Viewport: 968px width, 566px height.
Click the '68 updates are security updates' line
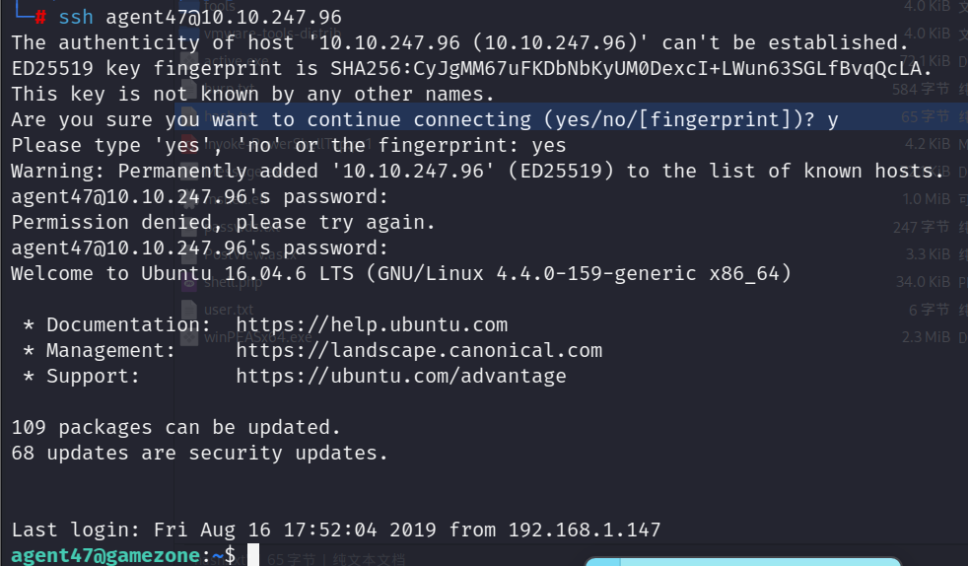199,453
